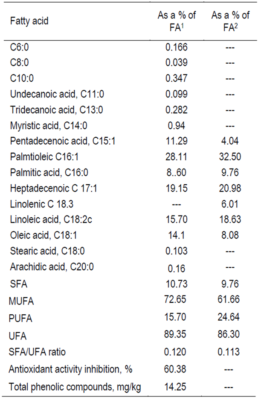
Task: Select the Linoleic acid value 18.63
Action: pos(230,220)
